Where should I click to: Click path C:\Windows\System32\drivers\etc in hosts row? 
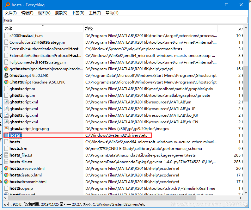tap(116, 135)
